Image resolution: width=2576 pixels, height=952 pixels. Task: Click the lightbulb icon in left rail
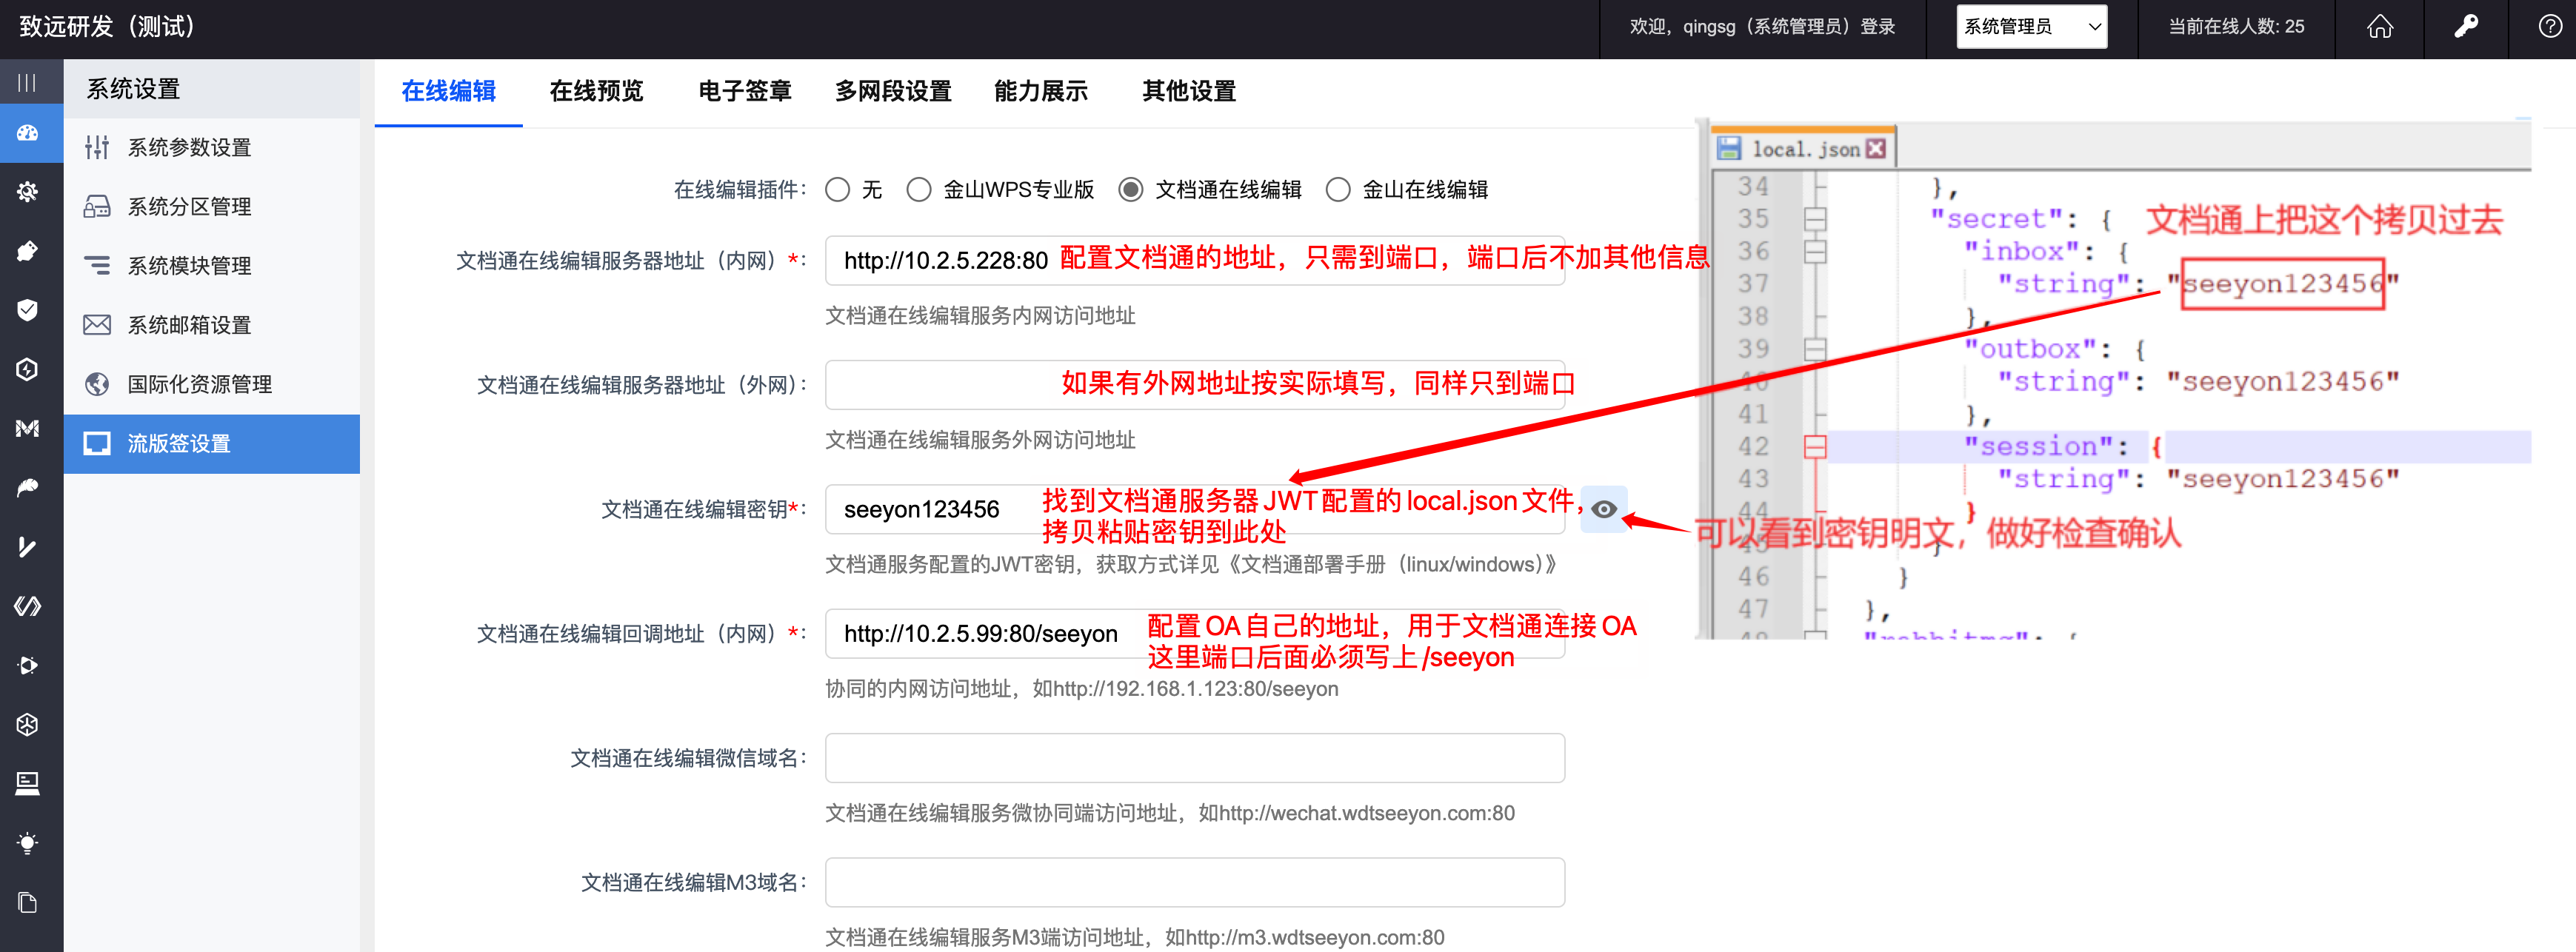(27, 843)
